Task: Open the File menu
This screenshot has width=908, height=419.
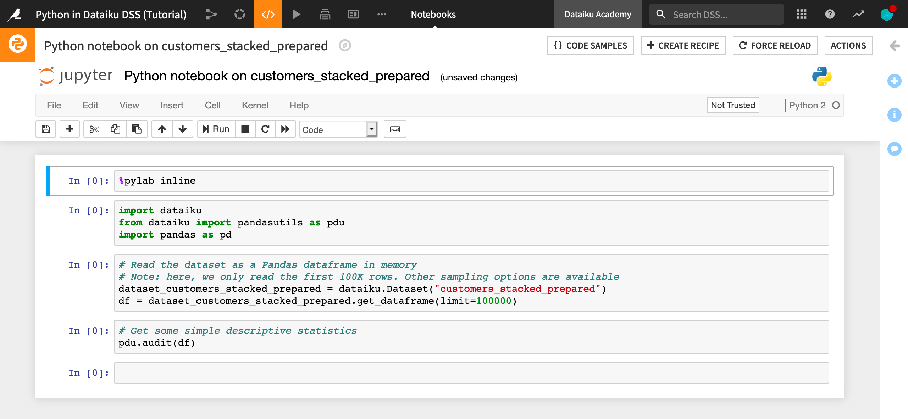Action: tap(54, 105)
